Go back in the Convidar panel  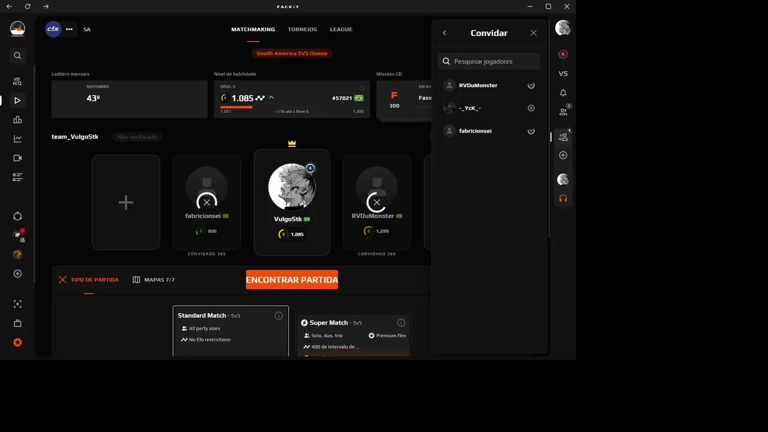click(x=445, y=33)
